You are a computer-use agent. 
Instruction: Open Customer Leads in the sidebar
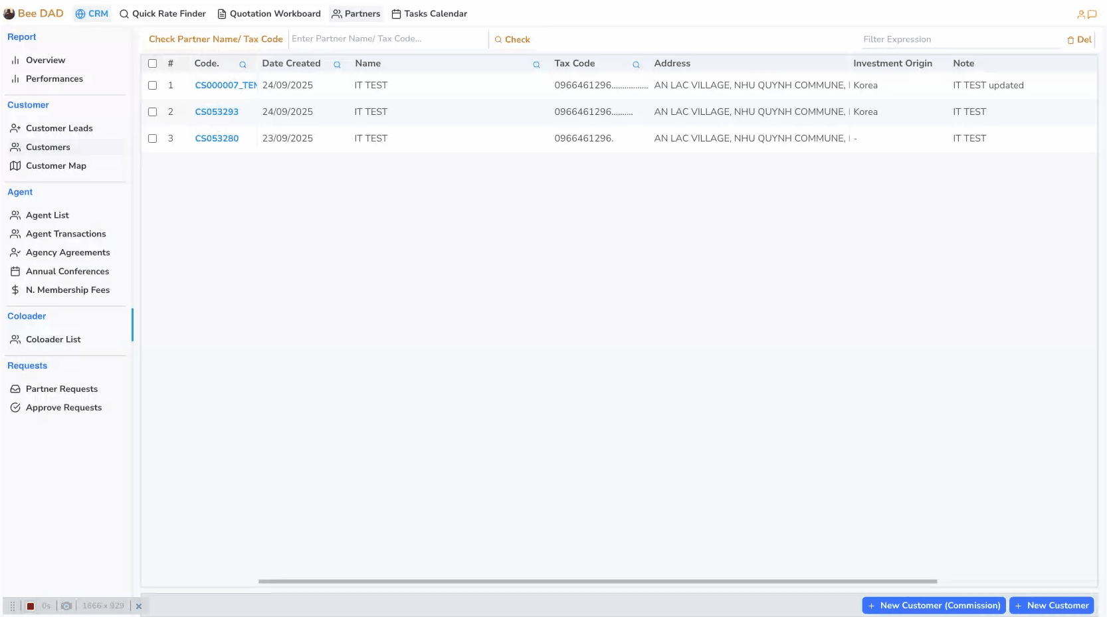point(59,128)
